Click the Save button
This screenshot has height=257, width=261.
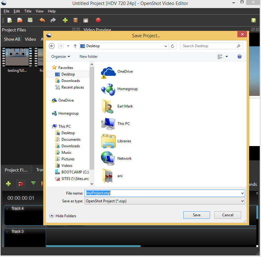point(197,215)
